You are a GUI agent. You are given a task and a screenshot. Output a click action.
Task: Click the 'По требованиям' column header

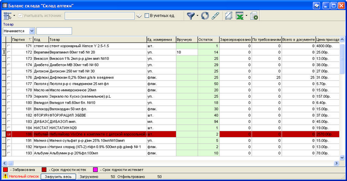pyautogui.click(x=267, y=39)
